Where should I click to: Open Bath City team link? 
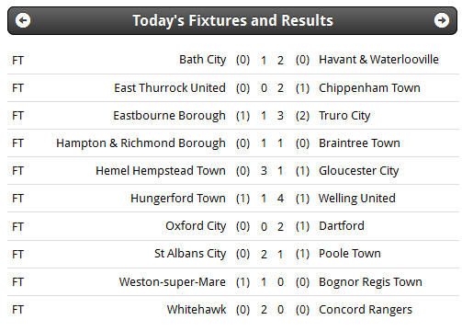tap(203, 60)
